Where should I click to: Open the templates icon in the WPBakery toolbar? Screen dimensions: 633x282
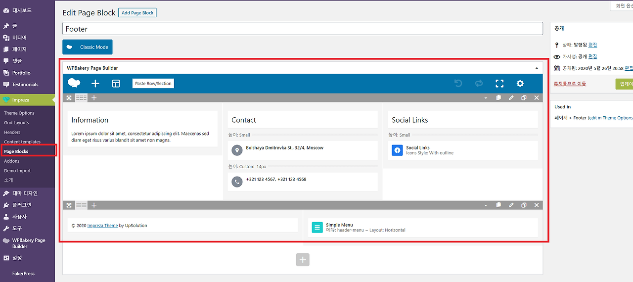tap(116, 84)
